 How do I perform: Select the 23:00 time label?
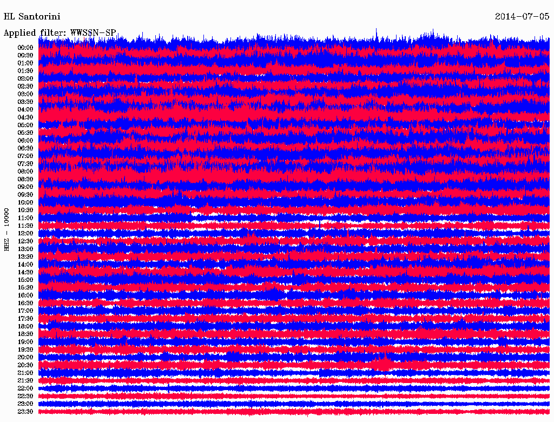tap(25, 404)
